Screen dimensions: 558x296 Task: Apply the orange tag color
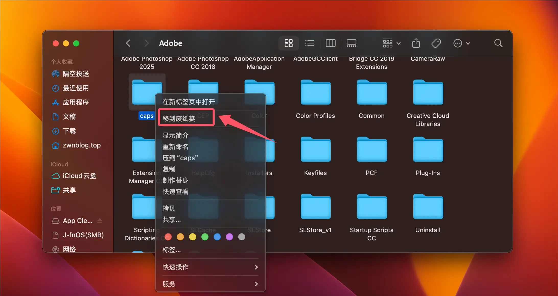pyautogui.click(x=180, y=237)
